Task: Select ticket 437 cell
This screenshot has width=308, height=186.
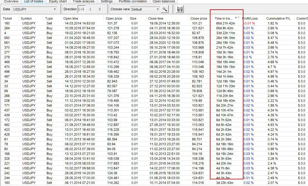Action: point(7,110)
